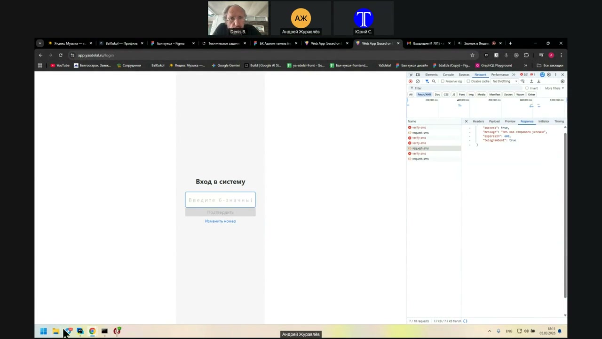Click the import HAR upload icon
Viewport: 602px width, 339px height.
[531, 81]
